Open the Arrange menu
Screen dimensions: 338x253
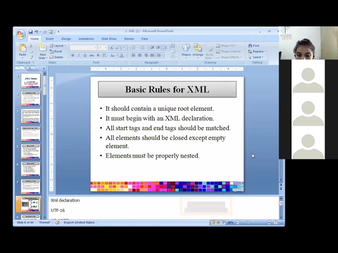(x=198, y=51)
